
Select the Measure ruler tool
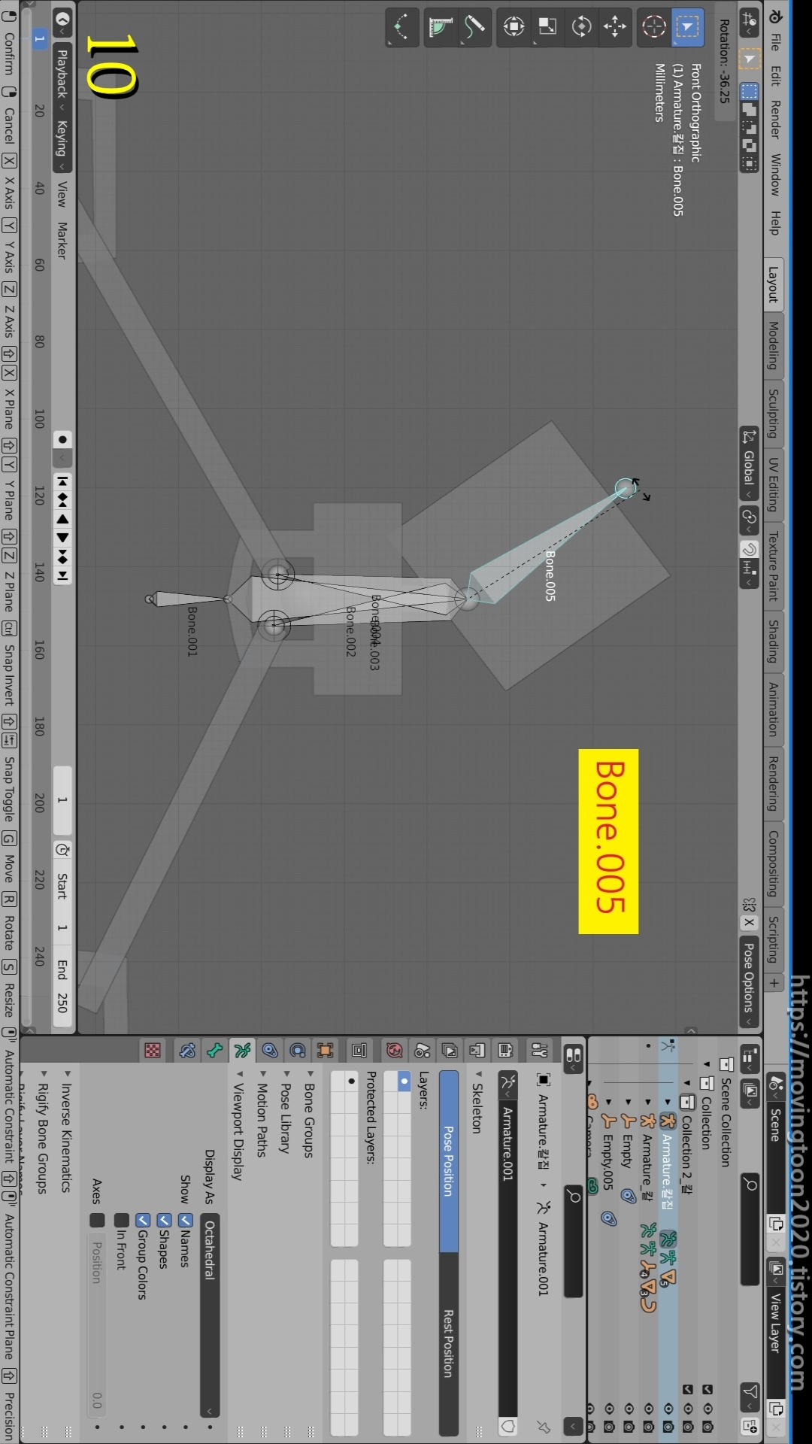pos(441,27)
